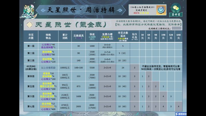The image size is (206, 116).
Task: Click the 寻觅次数 column header
Action: pos(31,36)
